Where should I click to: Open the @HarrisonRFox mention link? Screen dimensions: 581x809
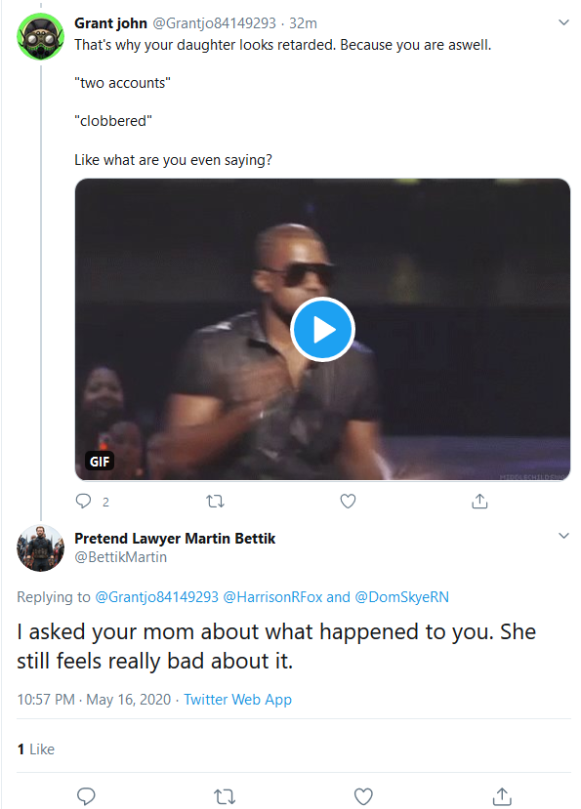tap(272, 597)
